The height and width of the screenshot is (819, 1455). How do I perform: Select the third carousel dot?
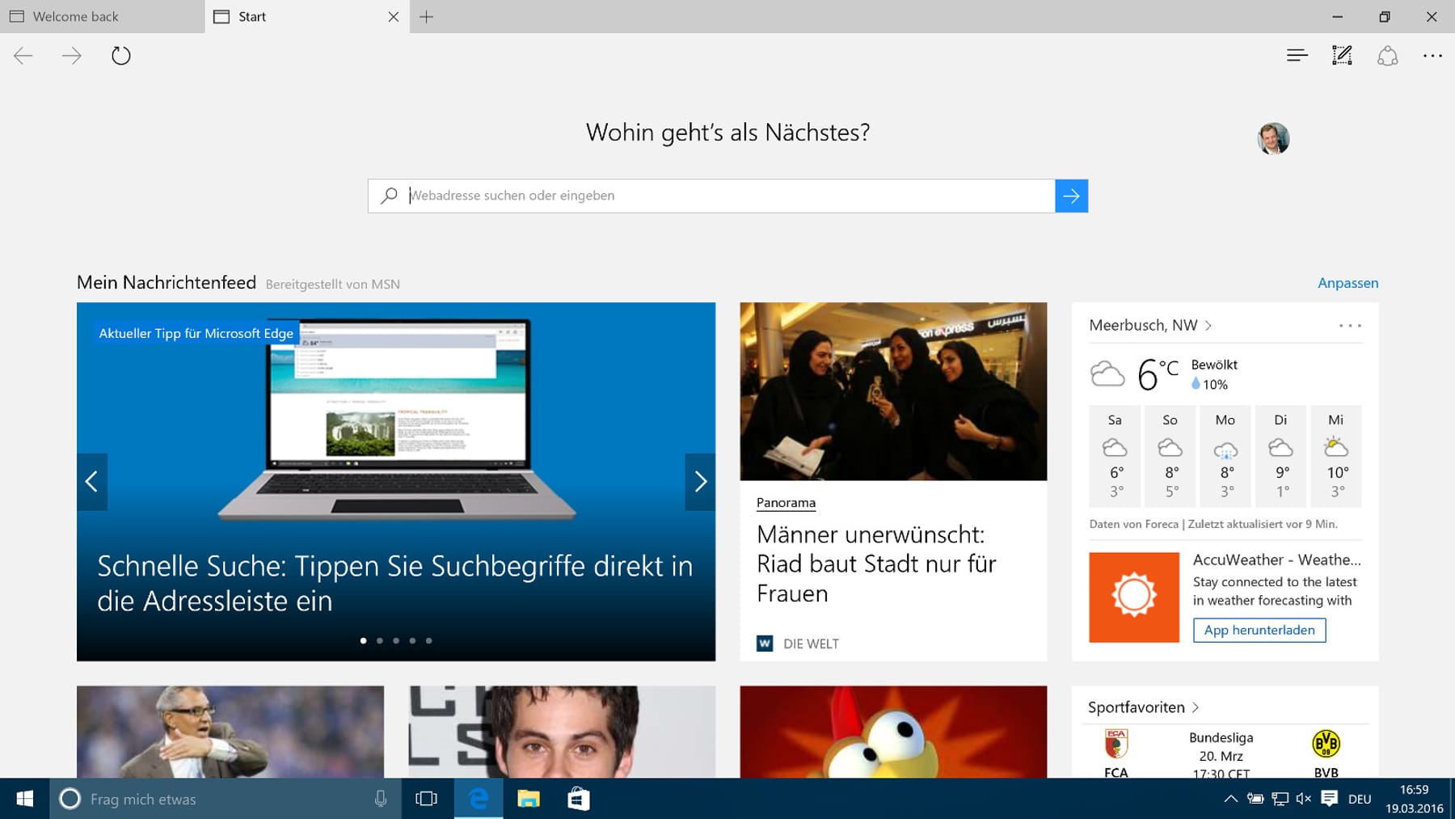click(x=396, y=640)
